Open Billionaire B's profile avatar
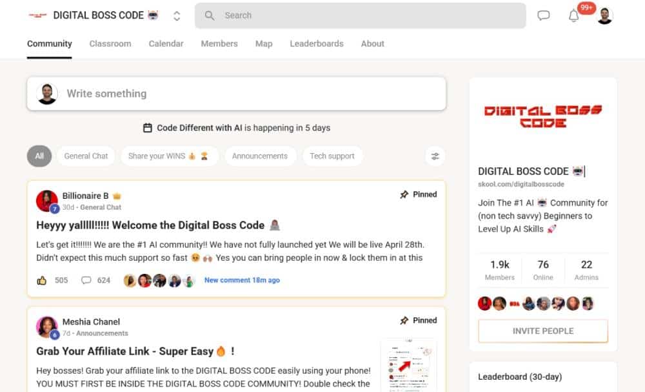Screen dimensions: 645x392 coord(47,201)
